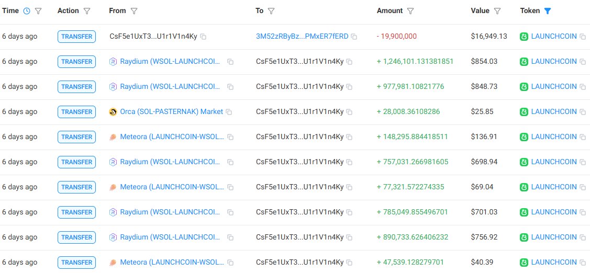Open the LAUNCHCOIN token link in the $69.04 row
The width and height of the screenshot is (590, 273).
click(554, 187)
